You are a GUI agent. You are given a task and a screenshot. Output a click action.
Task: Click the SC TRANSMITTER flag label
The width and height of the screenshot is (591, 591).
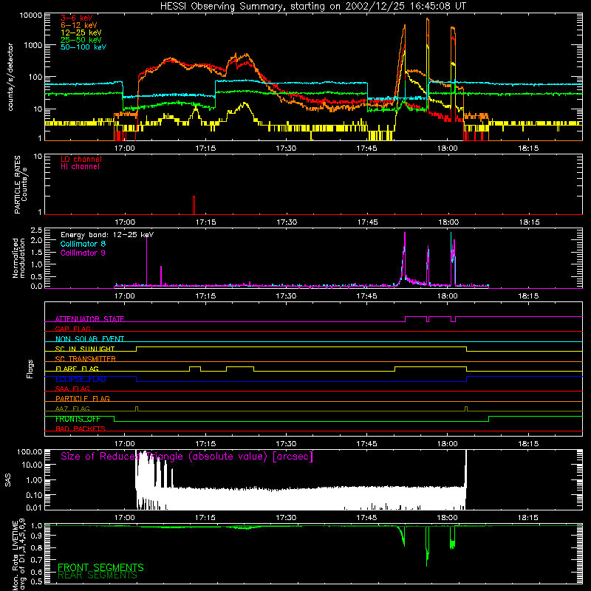86,359
